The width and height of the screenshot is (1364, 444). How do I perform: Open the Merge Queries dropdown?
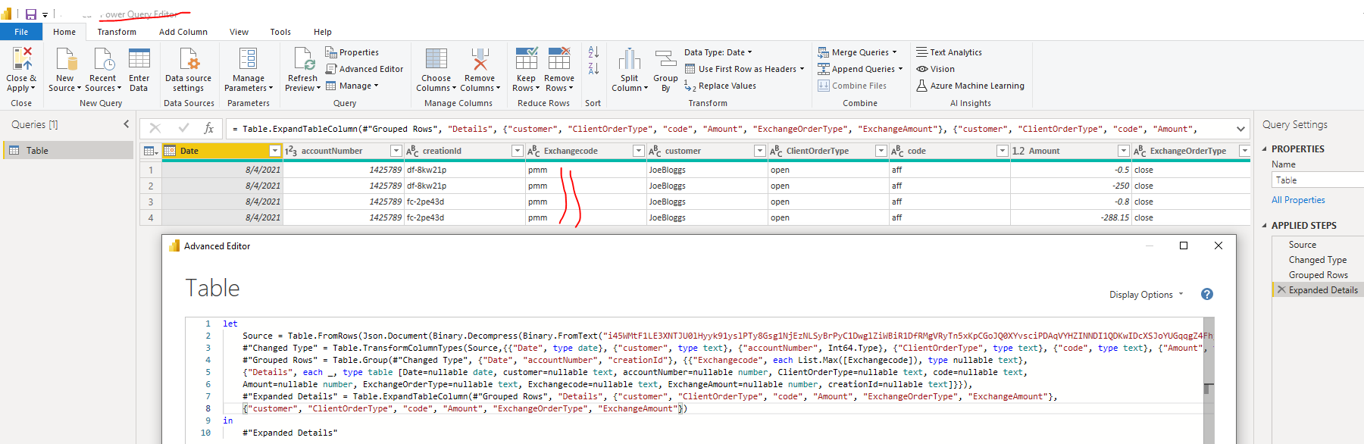click(x=858, y=52)
